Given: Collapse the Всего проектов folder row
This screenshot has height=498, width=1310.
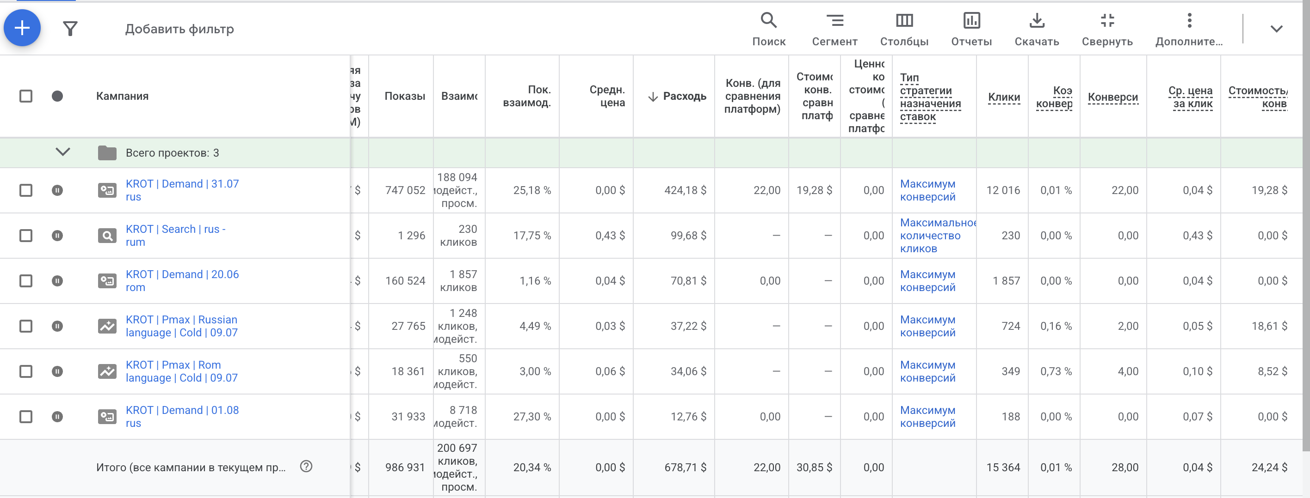Looking at the screenshot, I should tap(62, 152).
